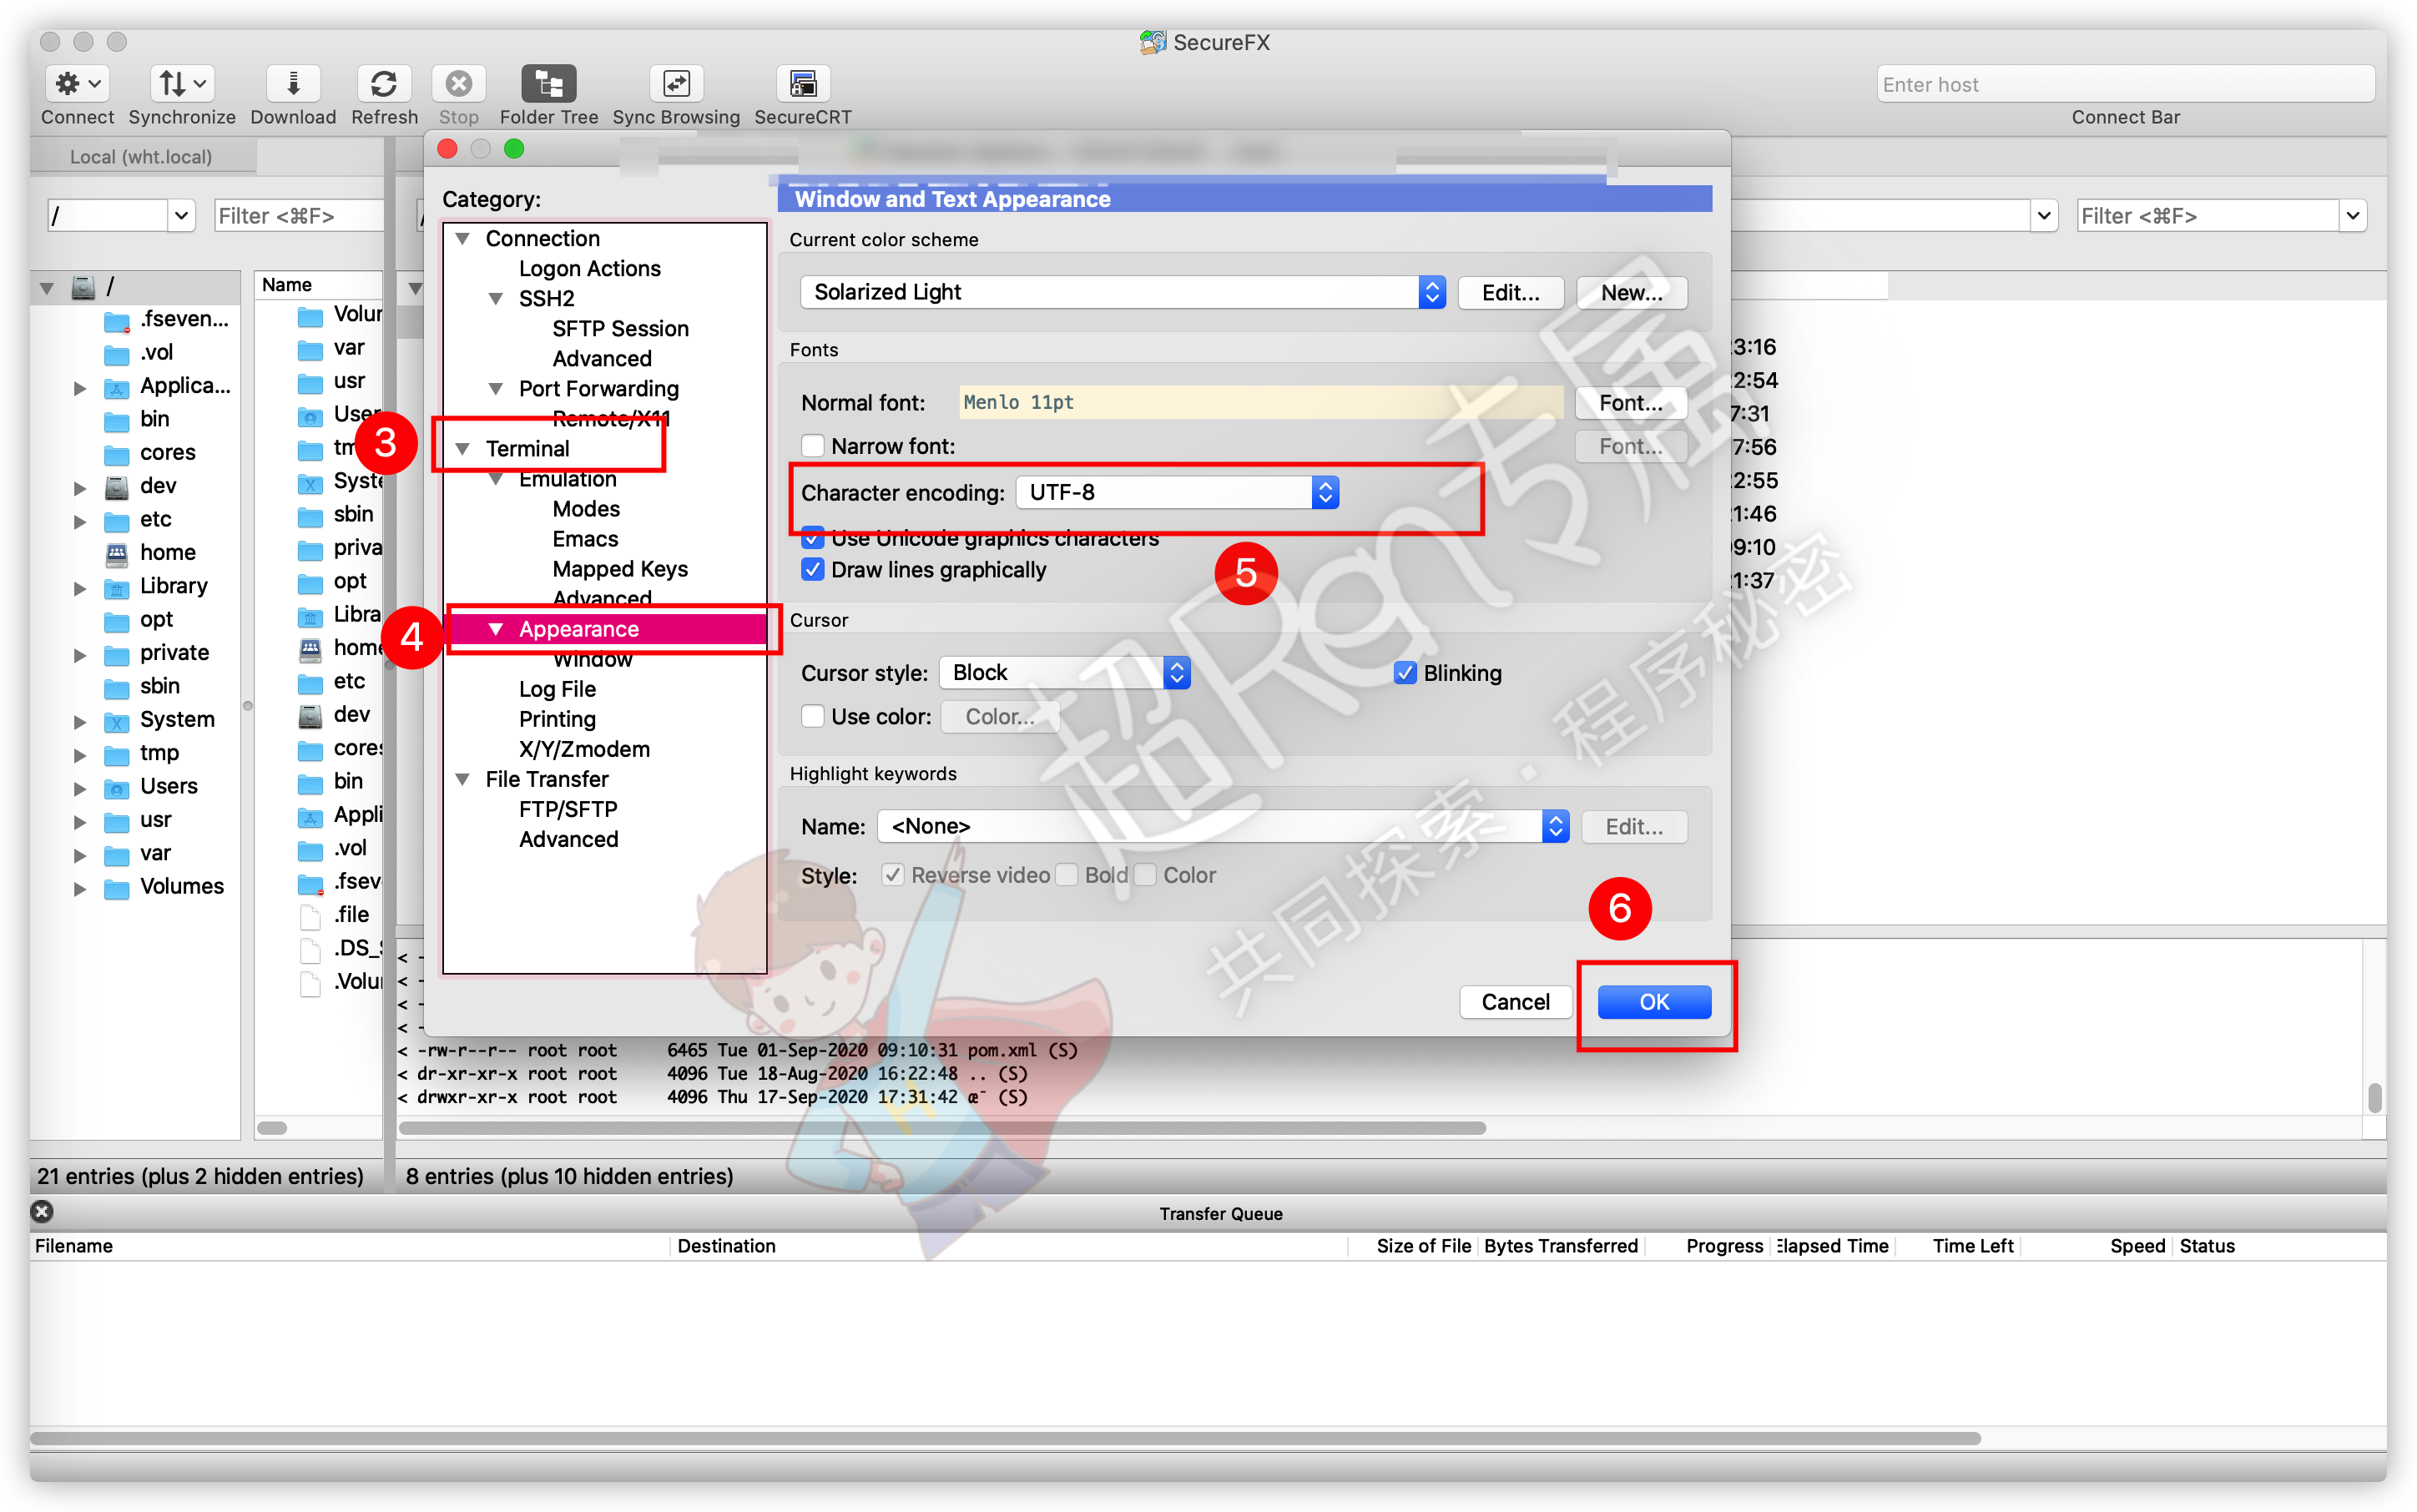Select the bin folder in local tree
2417x1512 pixels.
[x=154, y=418]
